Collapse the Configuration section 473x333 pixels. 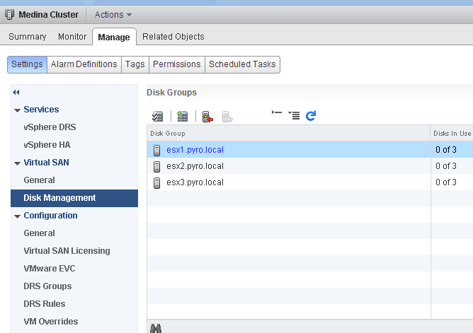click(x=17, y=216)
